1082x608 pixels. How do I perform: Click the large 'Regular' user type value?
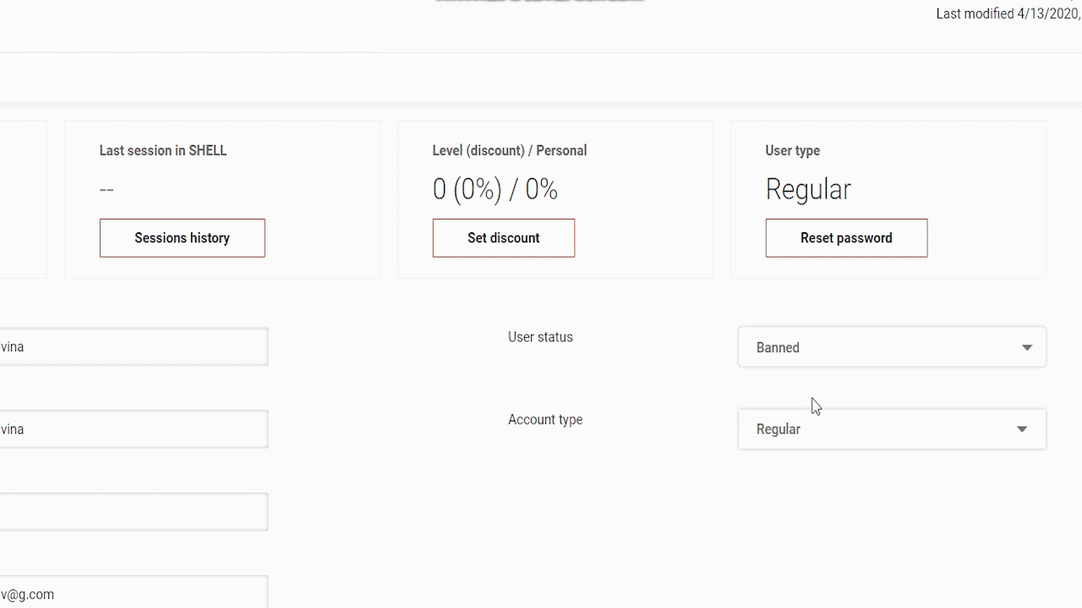pyautogui.click(x=808, y=190)
